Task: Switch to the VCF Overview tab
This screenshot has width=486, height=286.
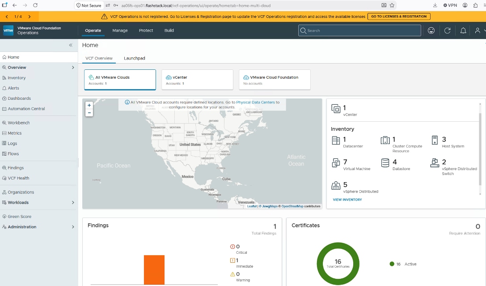Action: click(99, 58)
